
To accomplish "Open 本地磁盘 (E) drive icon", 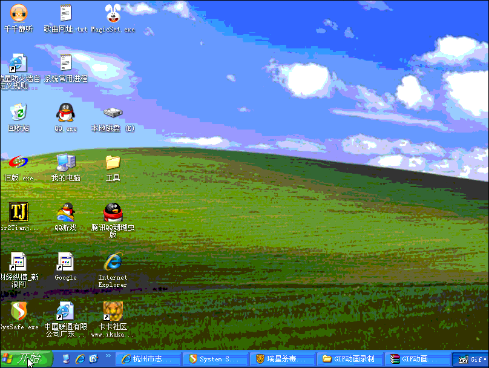I will 113,112.
